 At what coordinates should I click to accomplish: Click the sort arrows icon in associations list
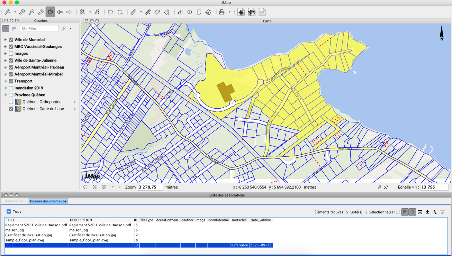click(435, 212)
